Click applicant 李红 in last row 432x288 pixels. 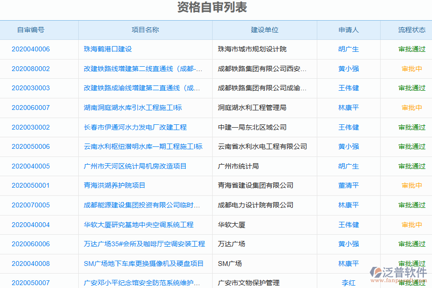(x=349, y=283)
